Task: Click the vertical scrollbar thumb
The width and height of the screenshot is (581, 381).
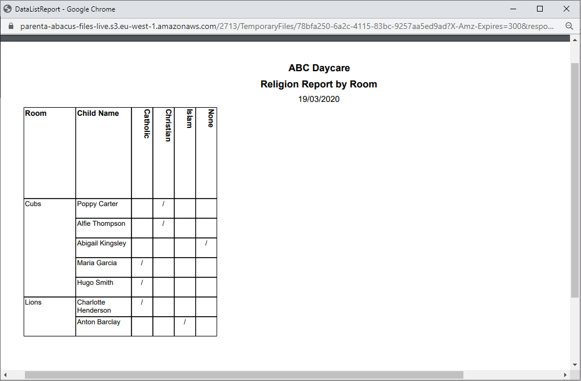Action: 575,180
